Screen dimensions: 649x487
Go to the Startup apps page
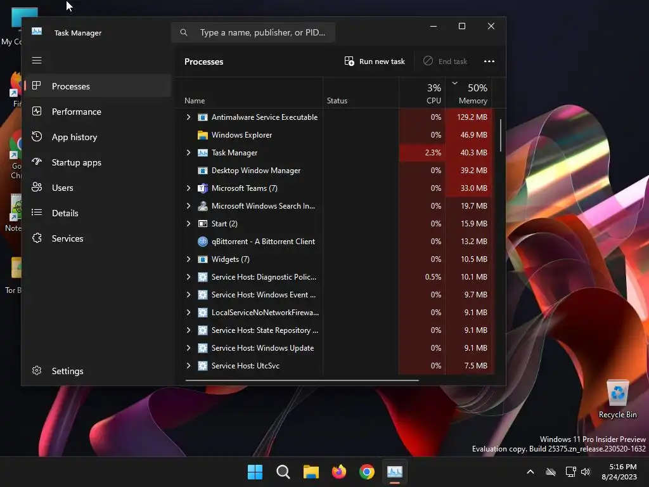click(x=98, y=162)
